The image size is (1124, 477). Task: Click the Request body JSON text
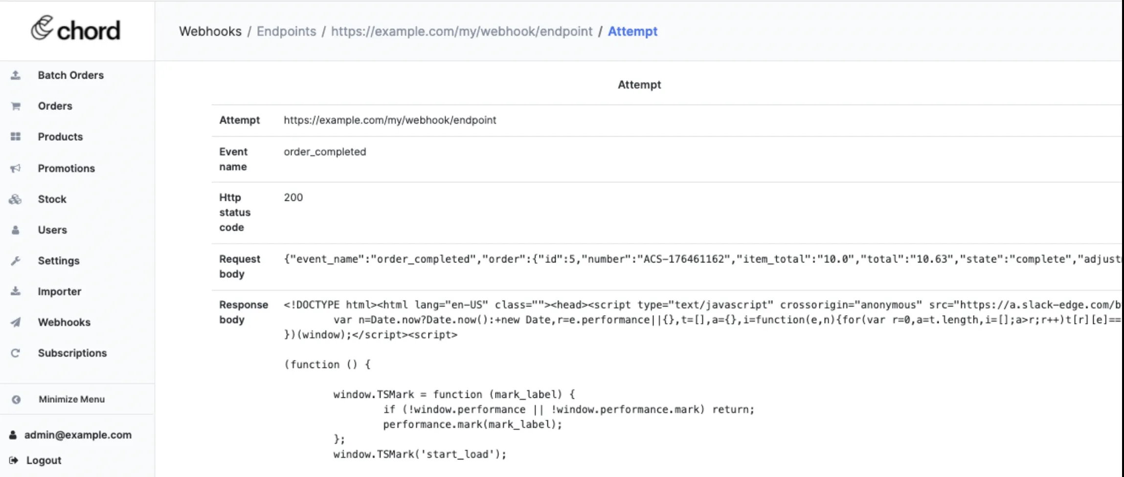(x=702, y=259)
